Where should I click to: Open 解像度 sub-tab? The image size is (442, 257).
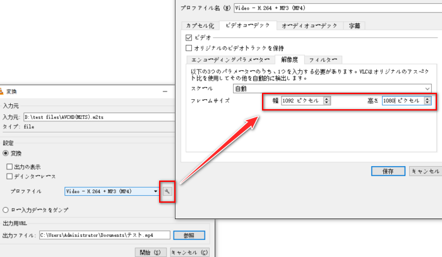tap(289, 59)
